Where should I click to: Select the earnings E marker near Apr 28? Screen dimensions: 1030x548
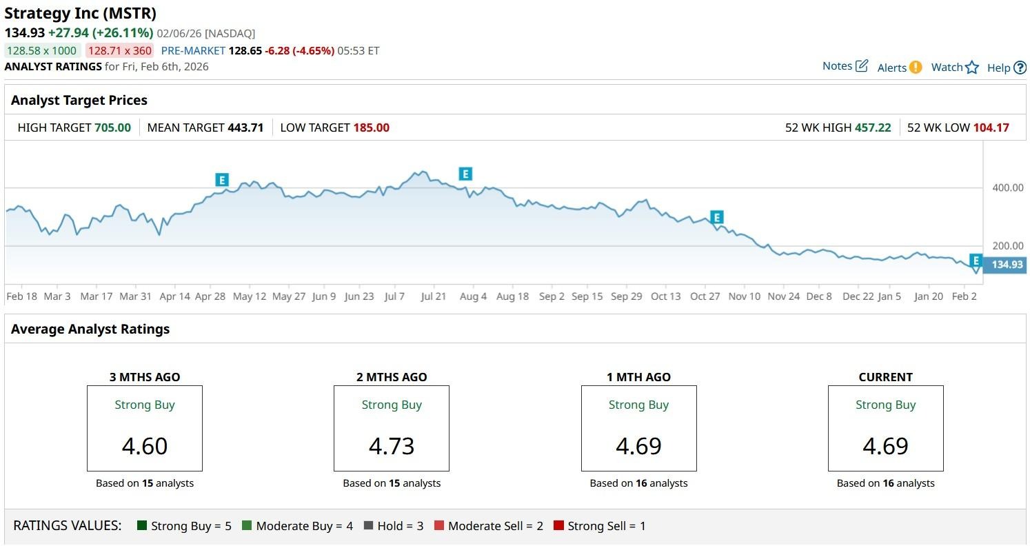[x=221, y=180]
